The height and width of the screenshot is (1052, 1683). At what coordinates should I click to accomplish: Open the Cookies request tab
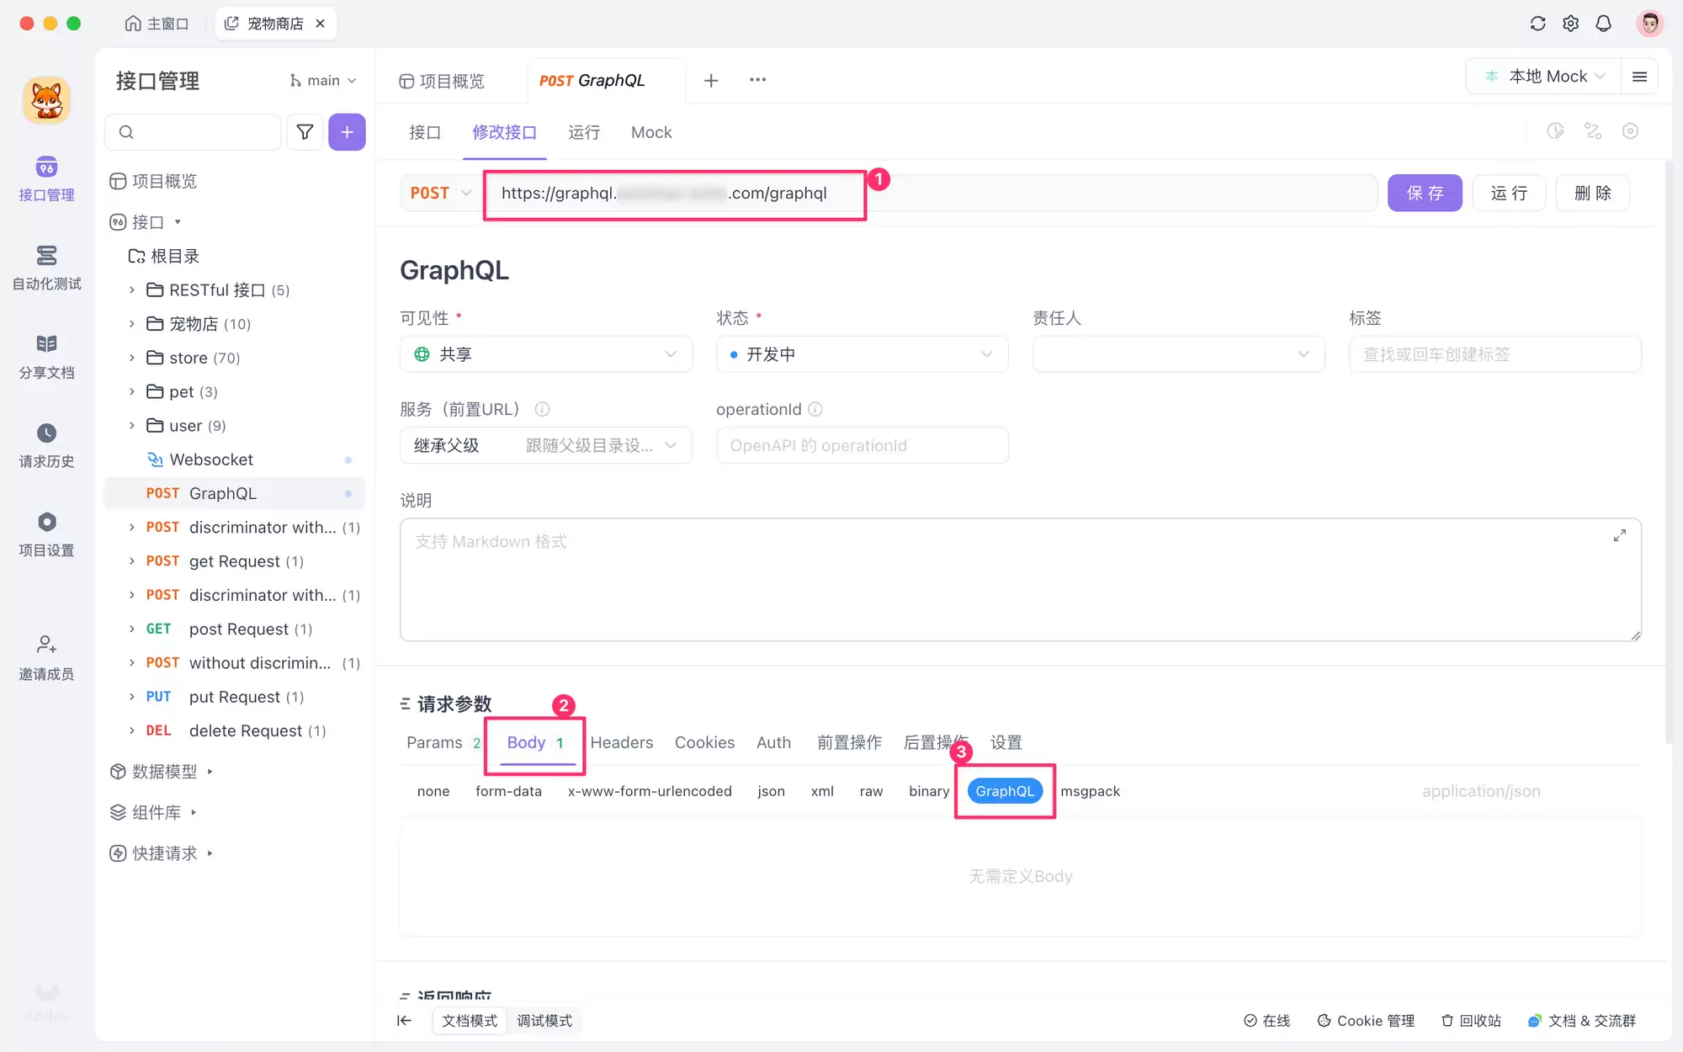click(704, 742)
